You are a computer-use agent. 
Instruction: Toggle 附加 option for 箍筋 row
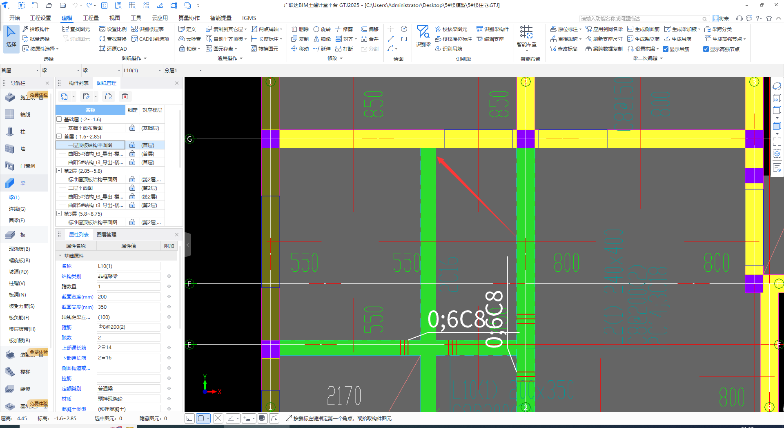[169, 327]
